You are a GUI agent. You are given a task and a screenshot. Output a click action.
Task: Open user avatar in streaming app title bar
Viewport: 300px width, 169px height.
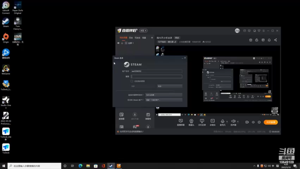pyautogui.click(x=237, y=31)
